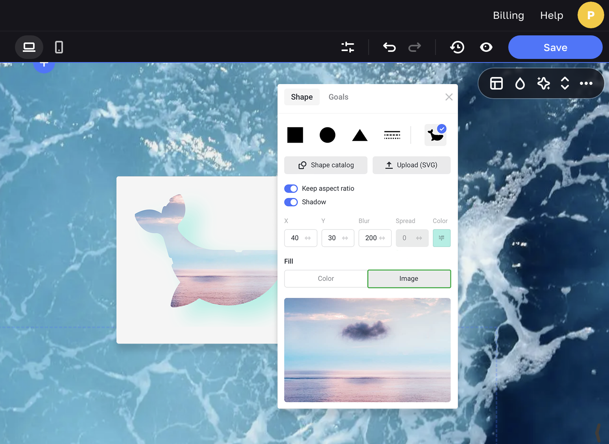This screenshot has width=609, height=444.
Task: Switch to the Goals tab
Action: (338, 97)
